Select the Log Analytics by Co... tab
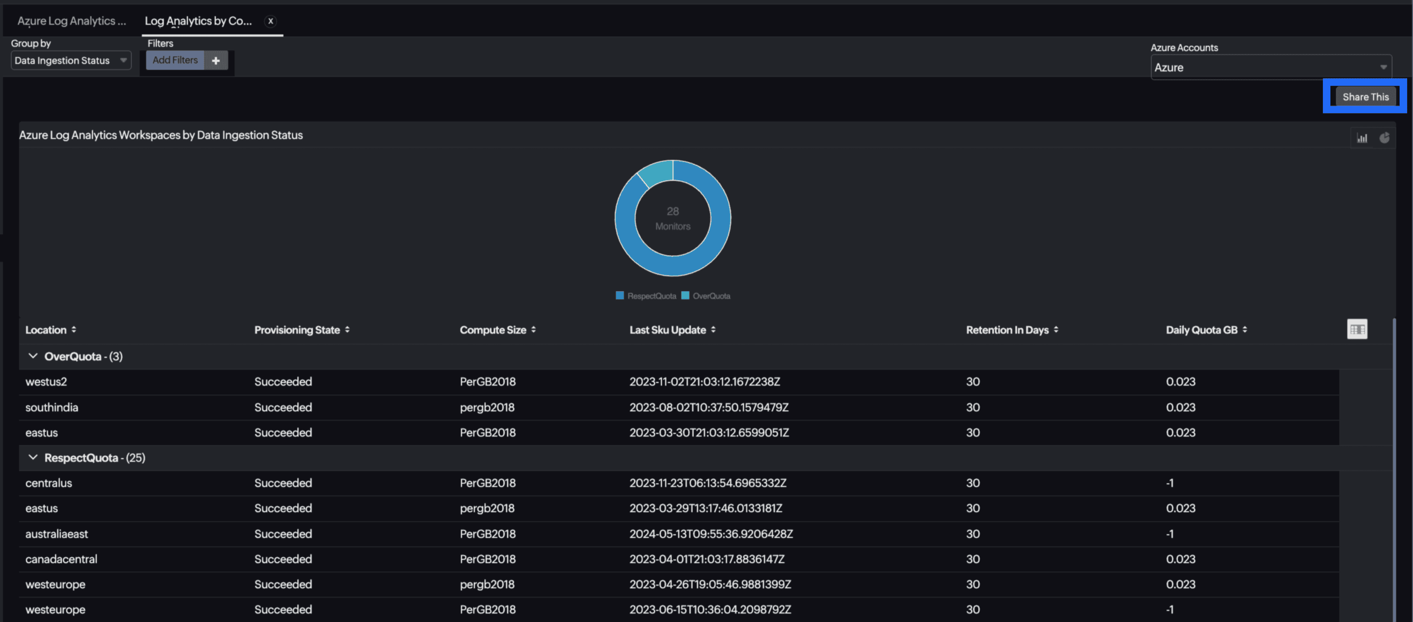Viewport: 1413px width, 622px height. (199, 20)
